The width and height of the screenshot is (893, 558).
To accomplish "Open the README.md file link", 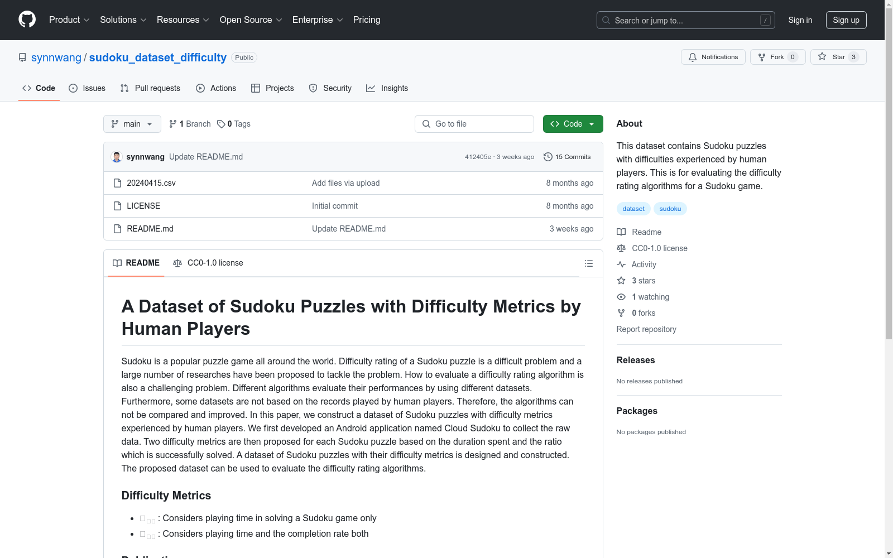I will [150, 229].
